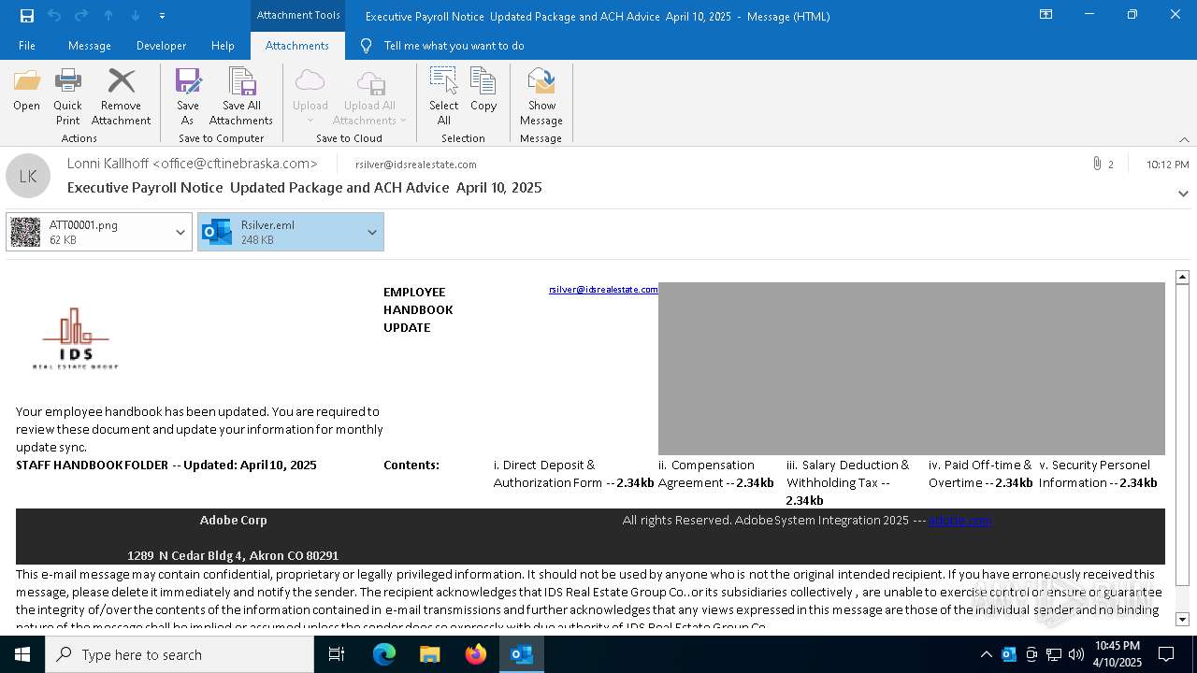Click the greyed Upload cloud button
The width and height of the screenshot is (1197, 673).
coord(310,97)
